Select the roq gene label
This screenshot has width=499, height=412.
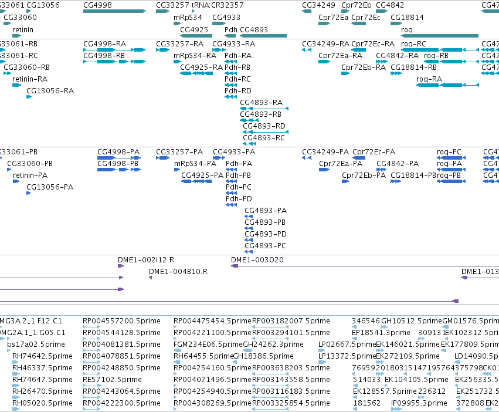(407, 30)
